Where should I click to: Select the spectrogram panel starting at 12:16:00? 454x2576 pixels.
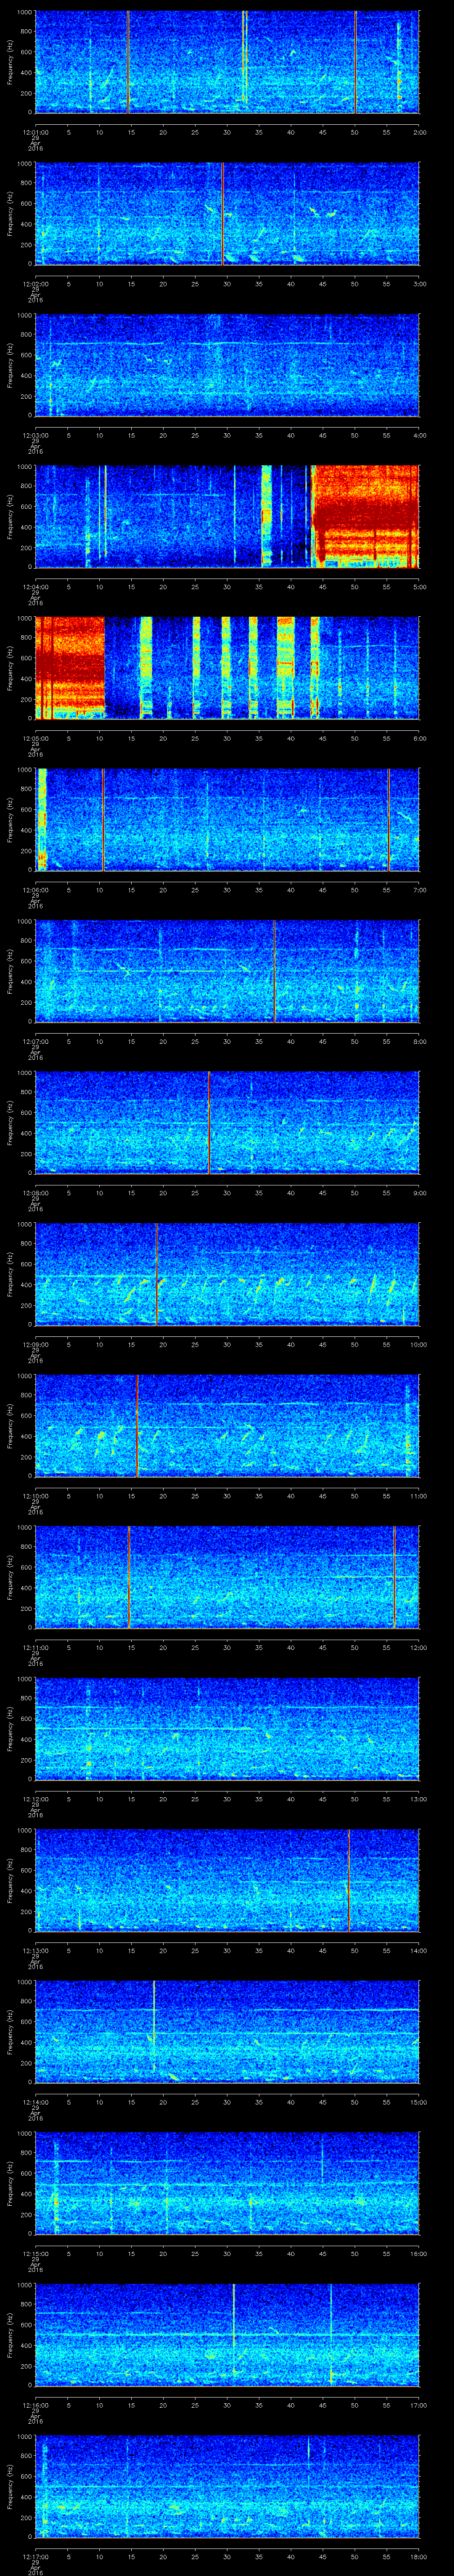point(227,2335)
